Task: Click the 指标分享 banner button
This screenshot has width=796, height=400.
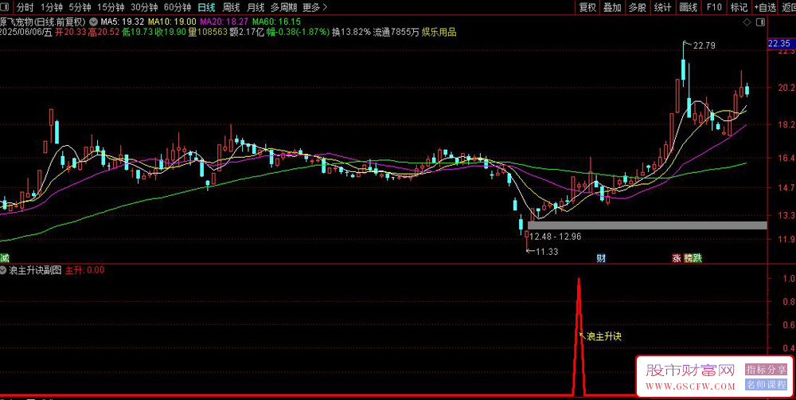Action: pos(766,370)
